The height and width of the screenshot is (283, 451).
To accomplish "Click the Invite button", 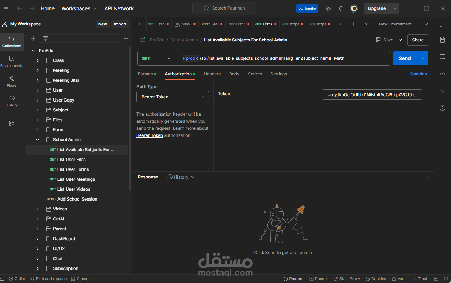I will point(307,8).
